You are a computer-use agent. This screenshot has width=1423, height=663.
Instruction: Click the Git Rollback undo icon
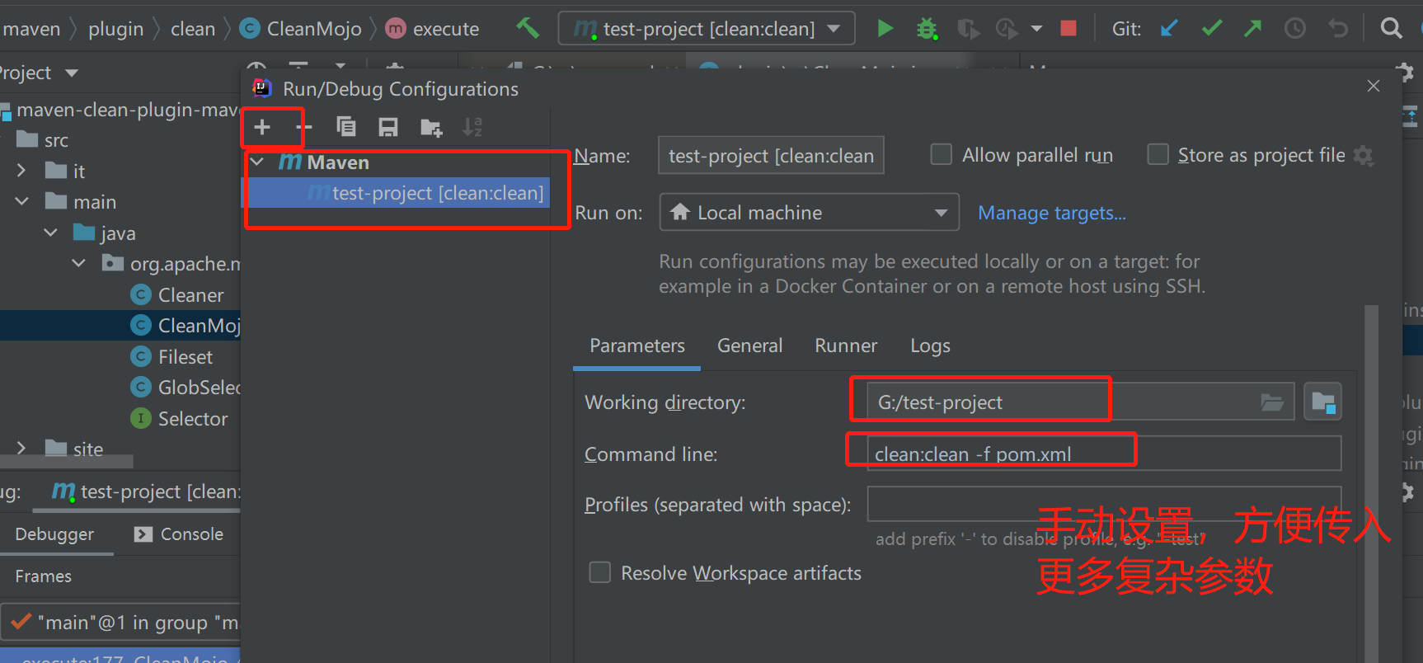click(1338, 29)
